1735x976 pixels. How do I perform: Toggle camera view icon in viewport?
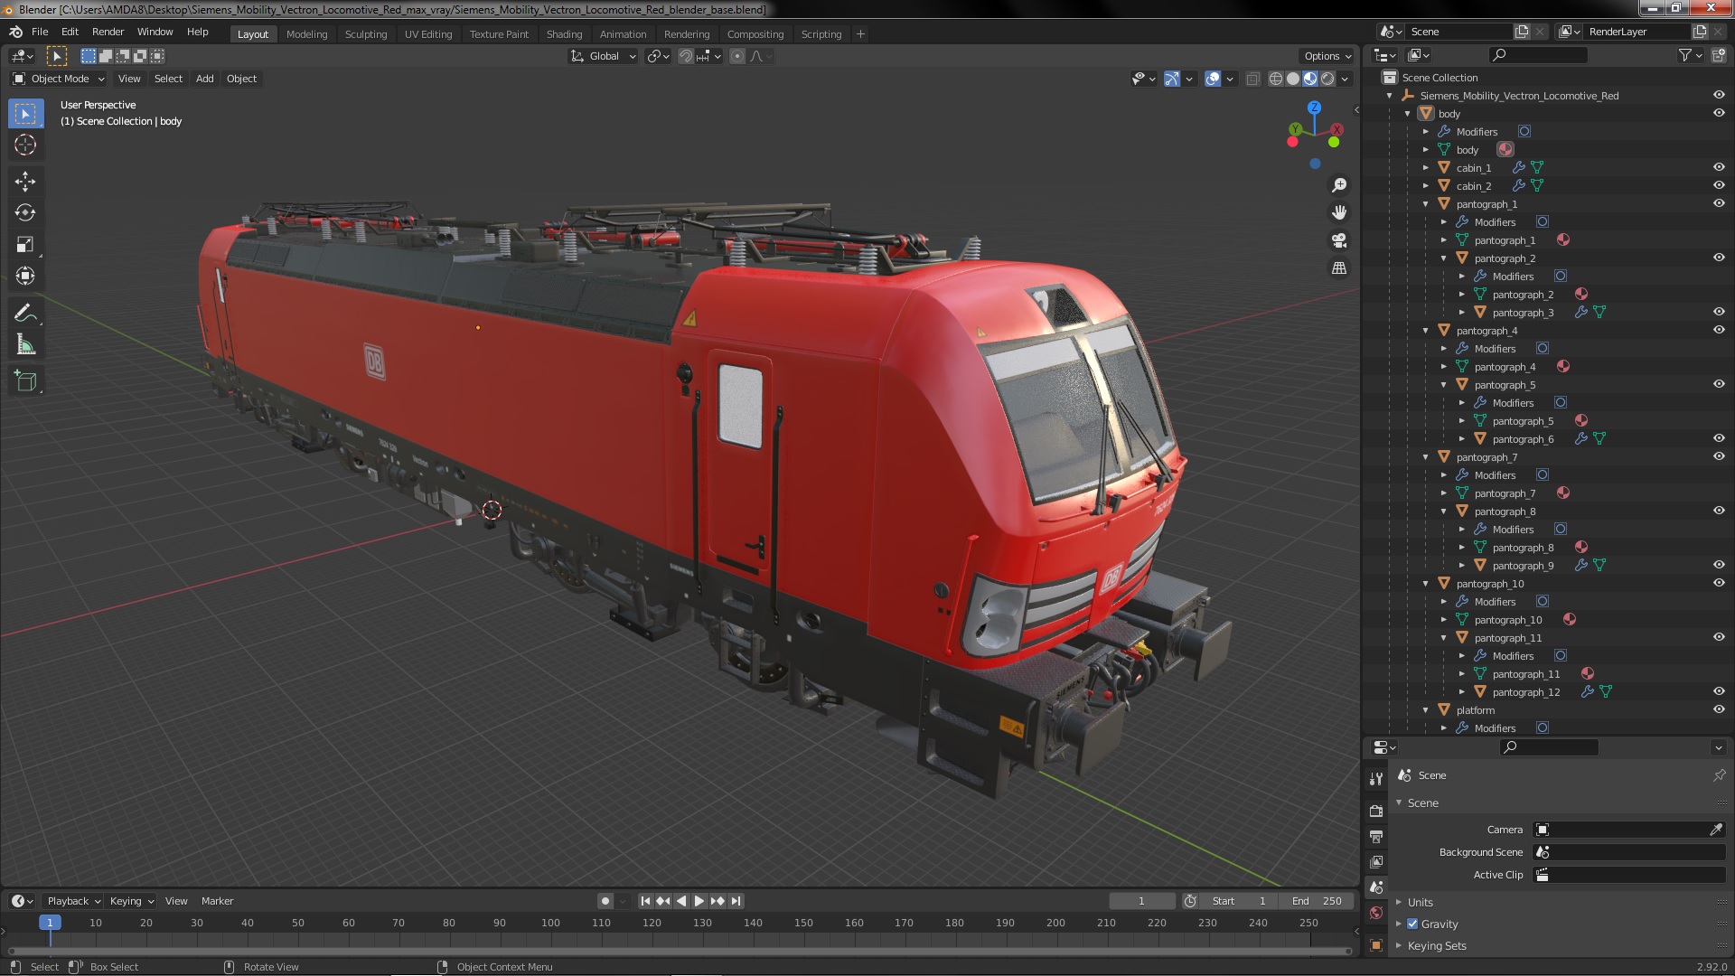coord(1339,240)
